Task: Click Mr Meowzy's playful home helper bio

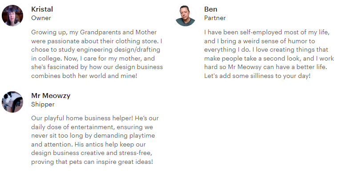Action: [95, 140]
